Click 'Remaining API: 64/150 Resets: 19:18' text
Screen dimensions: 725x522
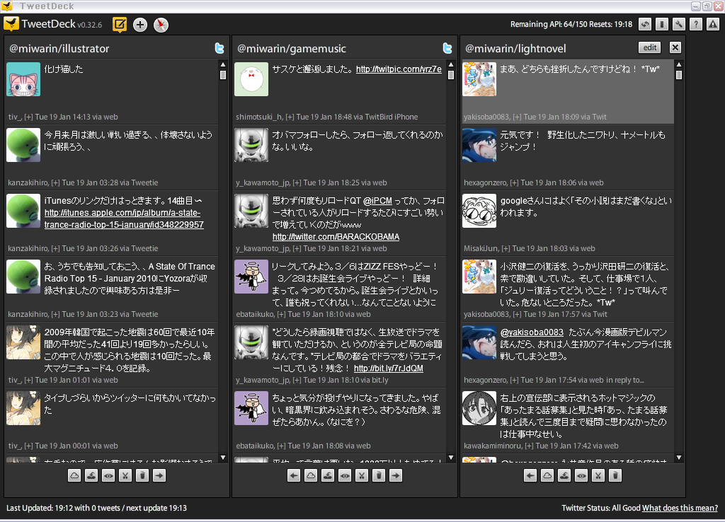coord(571,25)
